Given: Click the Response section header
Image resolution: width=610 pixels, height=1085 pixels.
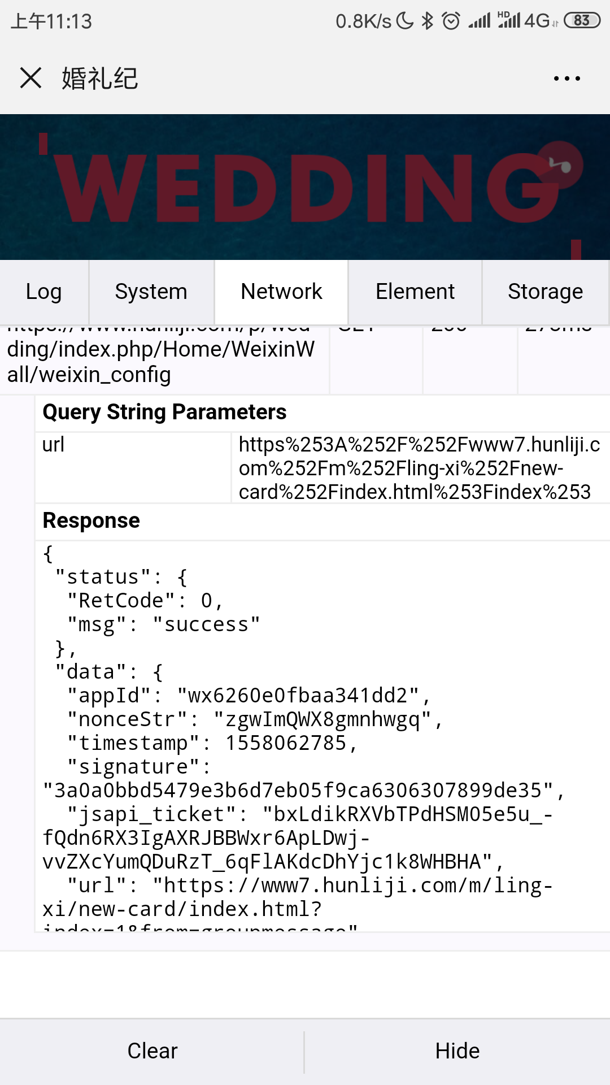Looking at the screenshot, I should 91,520.
